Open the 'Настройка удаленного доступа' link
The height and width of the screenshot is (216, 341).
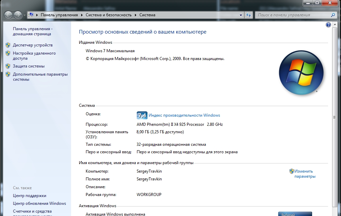pos(34,56)
